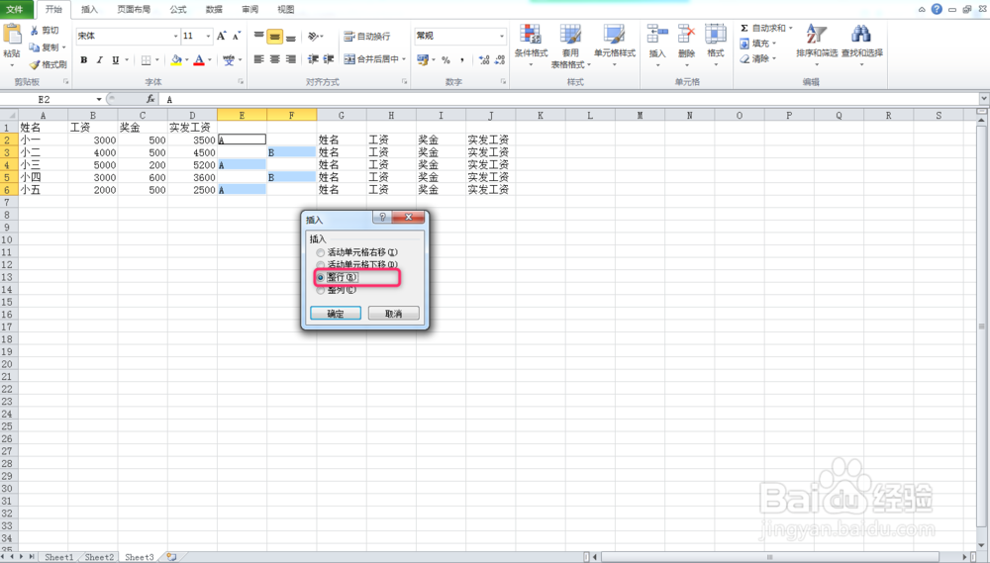Decrease decimal places

pyautogui.click(x=500, y=60)
